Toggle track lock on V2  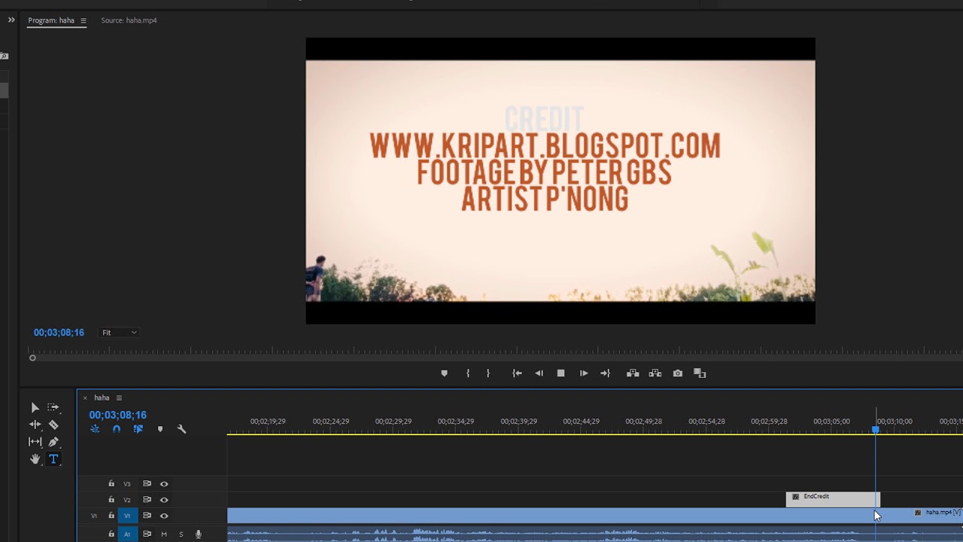[x=111, y=500]
